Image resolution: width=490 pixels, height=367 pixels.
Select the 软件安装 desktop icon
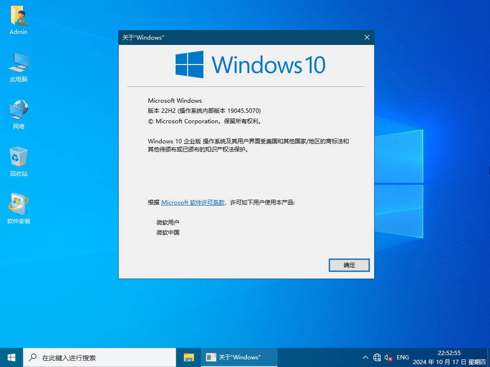point(19,208)
